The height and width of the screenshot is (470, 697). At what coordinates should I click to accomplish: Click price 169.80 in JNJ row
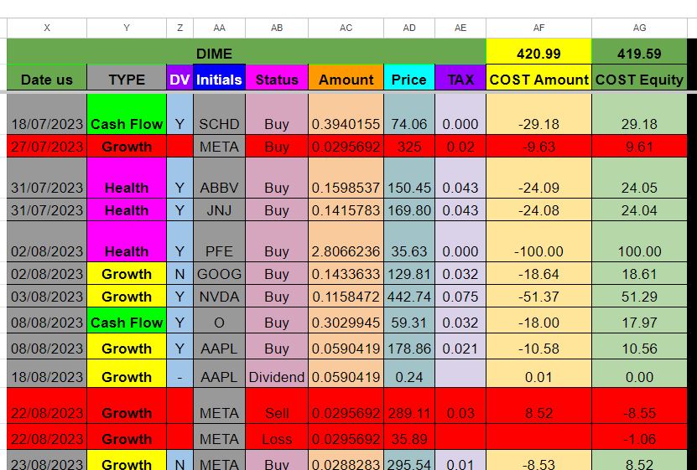(x=409, y=209)
